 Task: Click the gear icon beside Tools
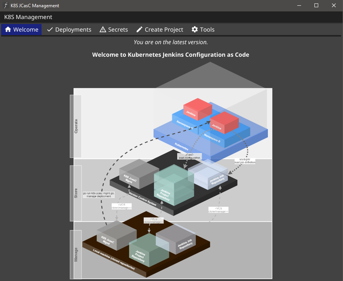[x=195, y=29]
